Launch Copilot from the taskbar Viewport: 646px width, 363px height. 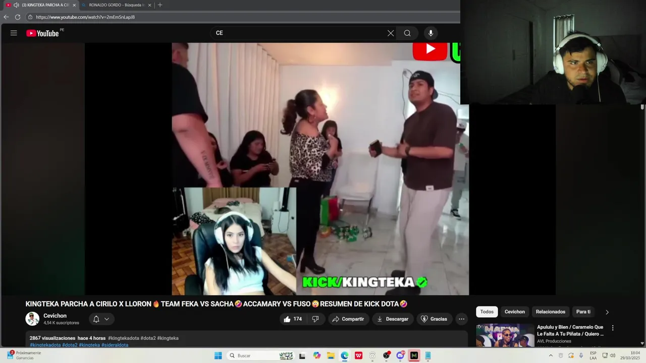coord(316,355)
